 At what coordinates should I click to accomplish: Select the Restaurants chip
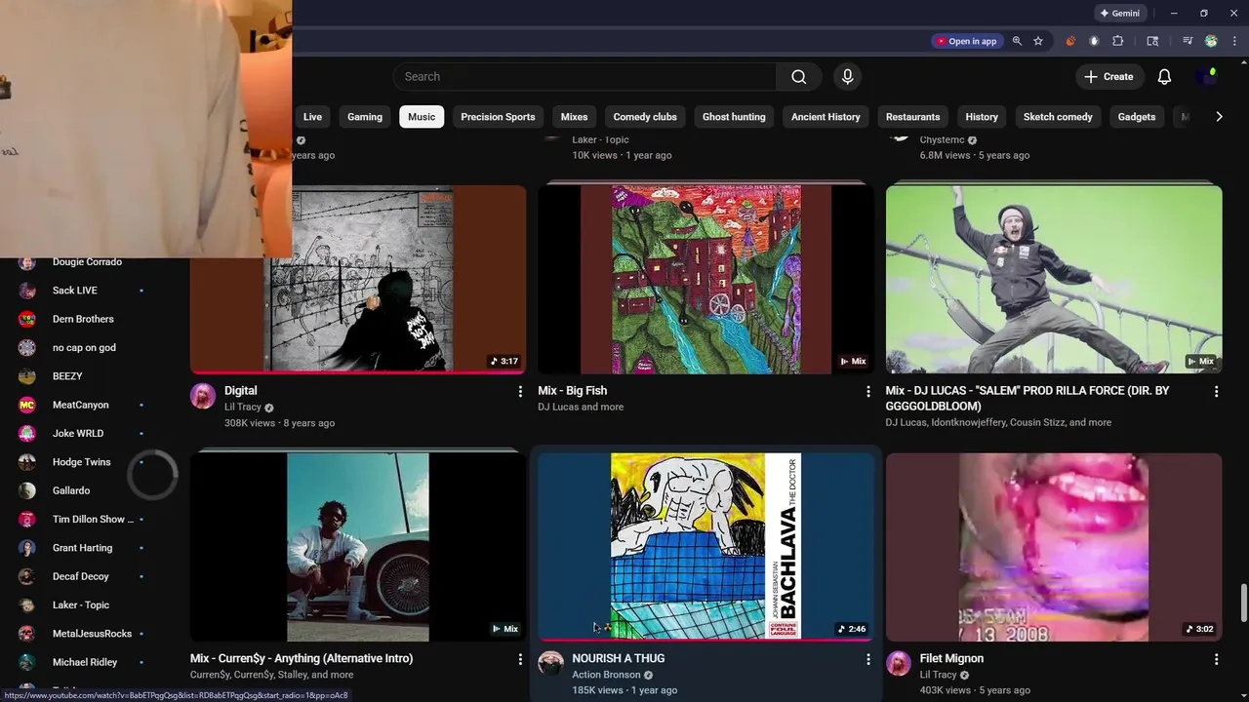[x=912, y=117]
